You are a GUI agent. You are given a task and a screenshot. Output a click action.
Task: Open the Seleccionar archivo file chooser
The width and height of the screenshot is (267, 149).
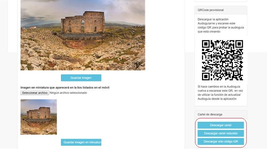(x=35, y=93)
